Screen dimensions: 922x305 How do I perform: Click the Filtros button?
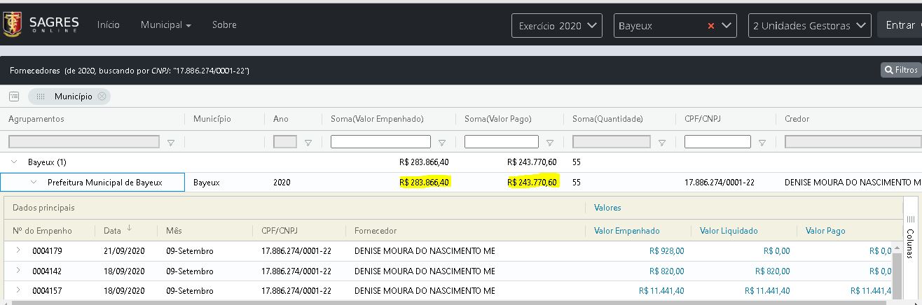click(x=900, y=70)
